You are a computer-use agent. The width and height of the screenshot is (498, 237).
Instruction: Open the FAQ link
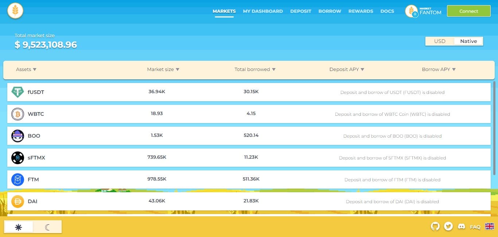(475, 227)
